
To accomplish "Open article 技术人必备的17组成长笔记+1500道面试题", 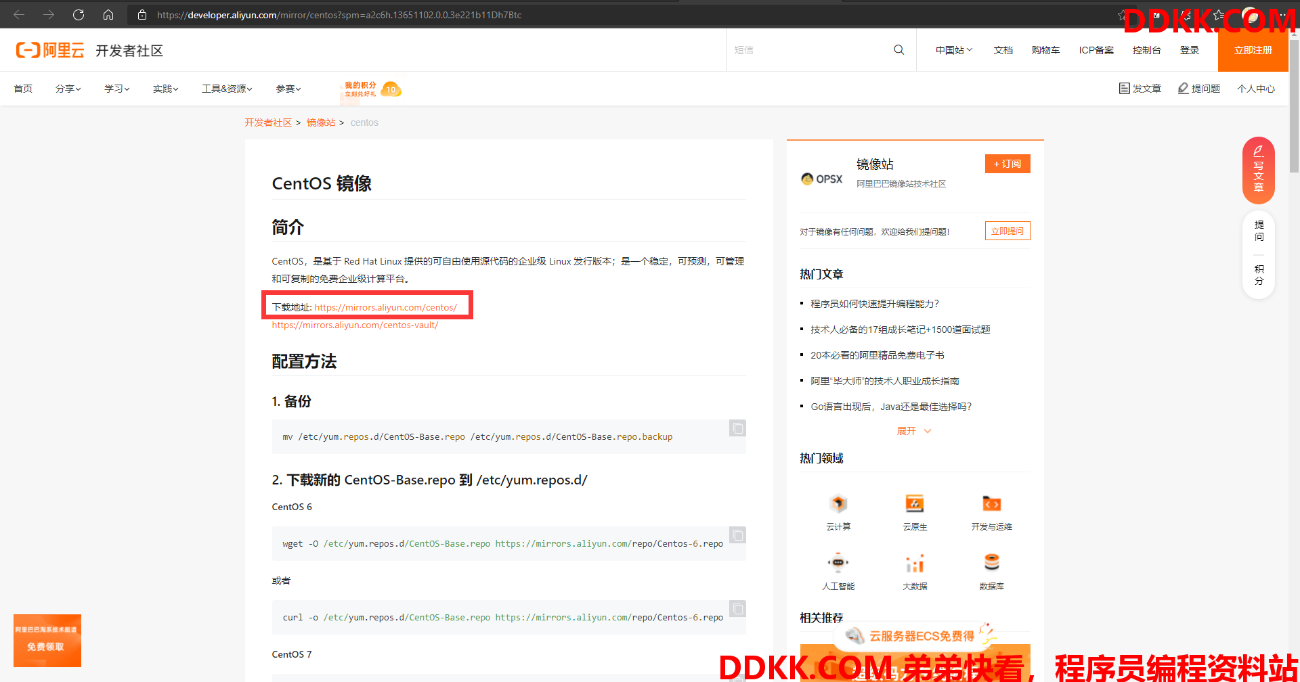I will coord(901,329).
